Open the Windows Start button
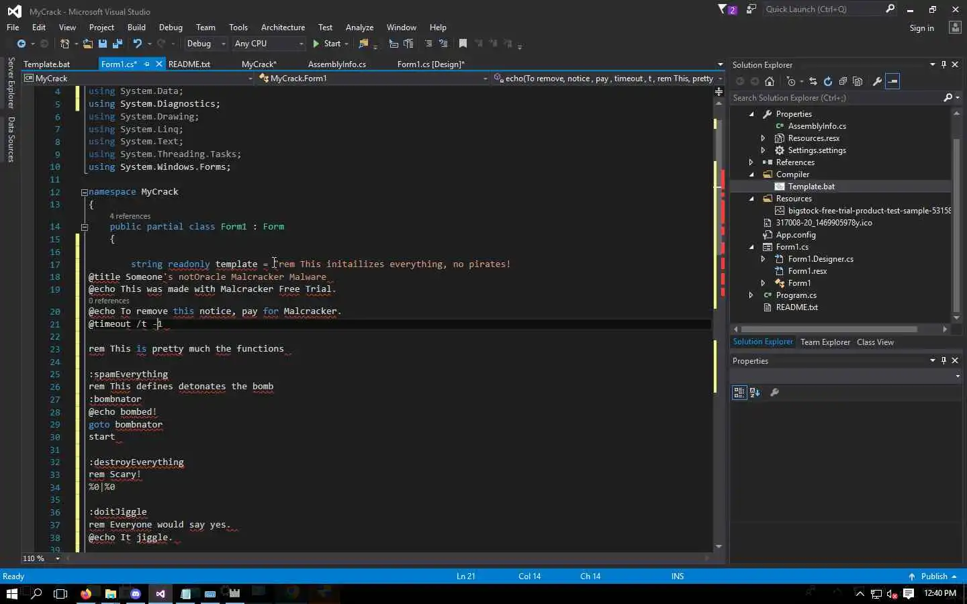This screenshot has height=604, width=967. click(x=11, y=593)
